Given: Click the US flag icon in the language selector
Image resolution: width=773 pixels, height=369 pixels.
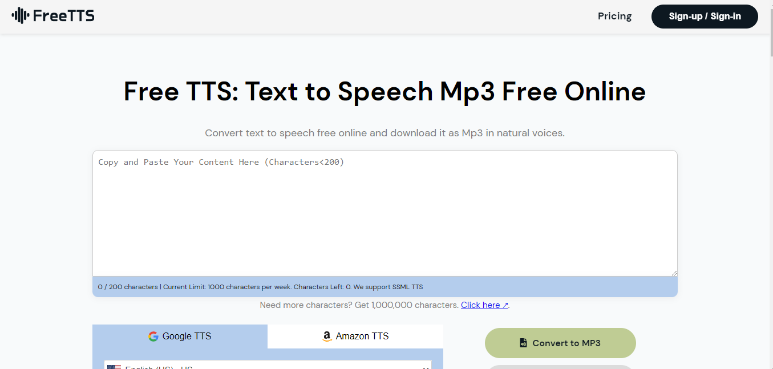Looking at the screenshot, I should tap(114, 367).
